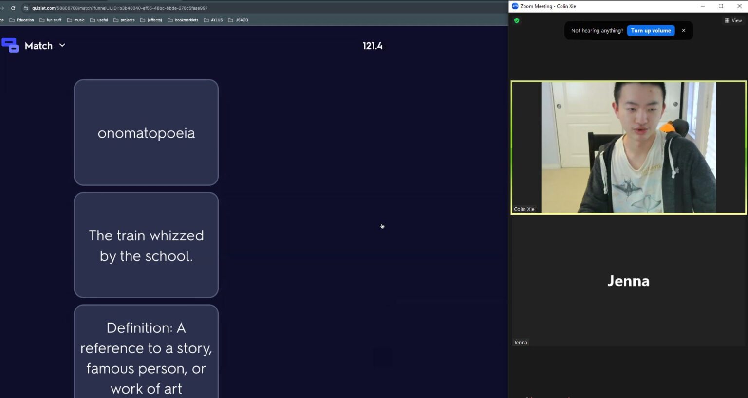Open the Match mode dropdown chevron

(62, 45)
